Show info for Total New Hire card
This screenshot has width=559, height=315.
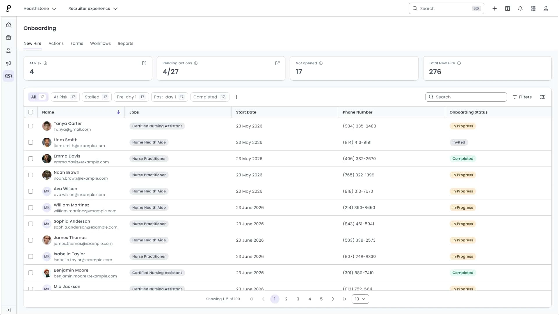459,63
